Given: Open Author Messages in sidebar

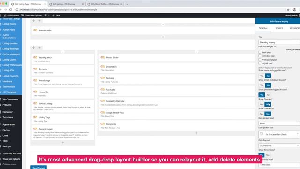Looking at the screenshot, I should pos(11,54).
